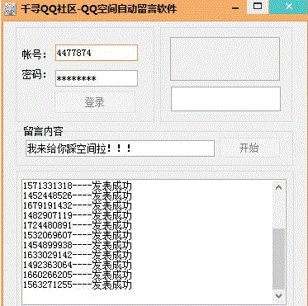
Task: Select log row 1724480891----发表成功
Action: coord(78,226)
